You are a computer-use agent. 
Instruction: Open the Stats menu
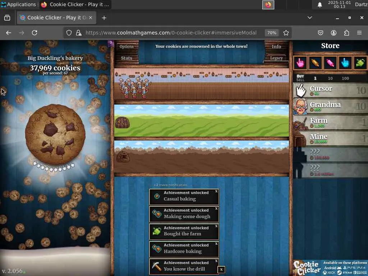[x=126, y=58]
